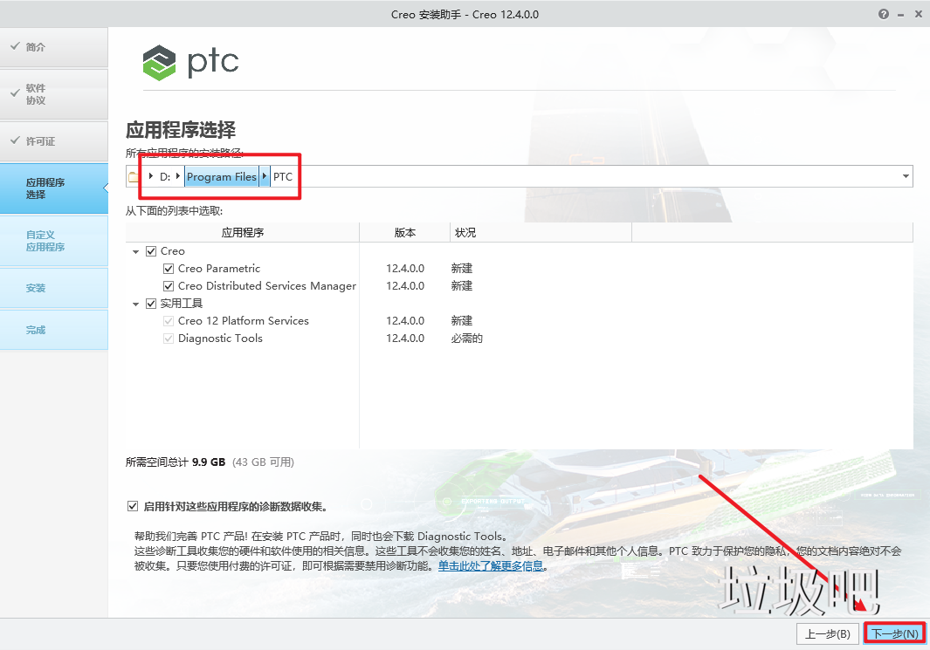Click the folder icon in install path bar
Image resolution: width=930 pixels, height=650 pixels.
click(x=134, y=177)
